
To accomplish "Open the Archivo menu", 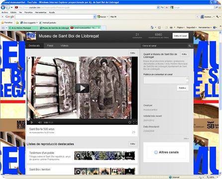I will pyautogui.click(x=4, y=12).
